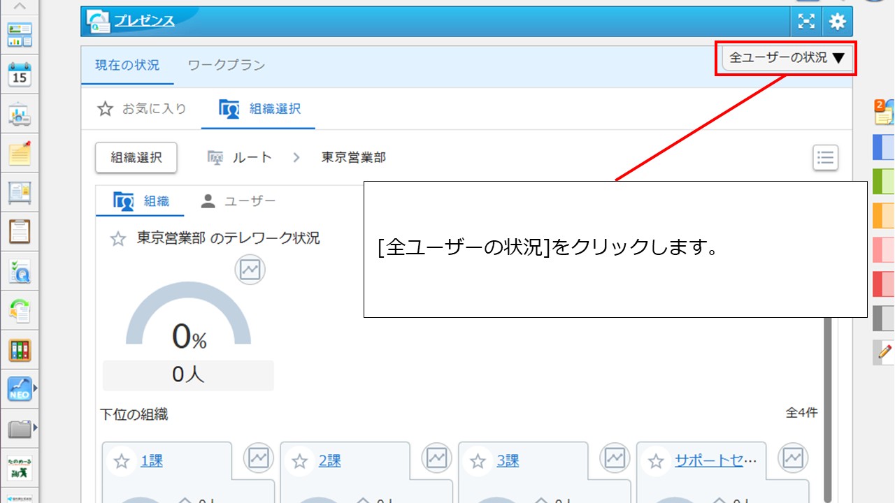Screen dimensions: 895x503
Task: Open presence settings gear
Action: coord(837,22)
